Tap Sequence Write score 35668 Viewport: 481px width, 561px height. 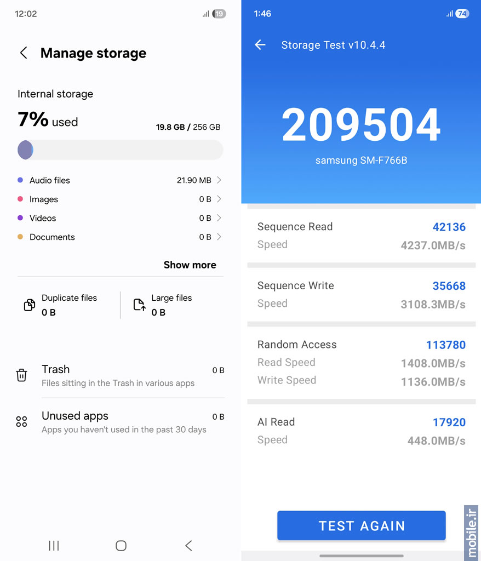[449, 286]
